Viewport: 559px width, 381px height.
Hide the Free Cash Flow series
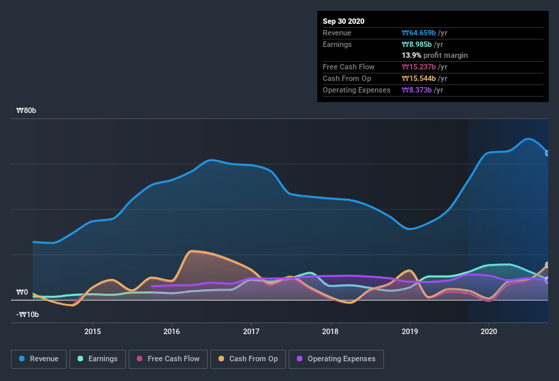(167, 359)
